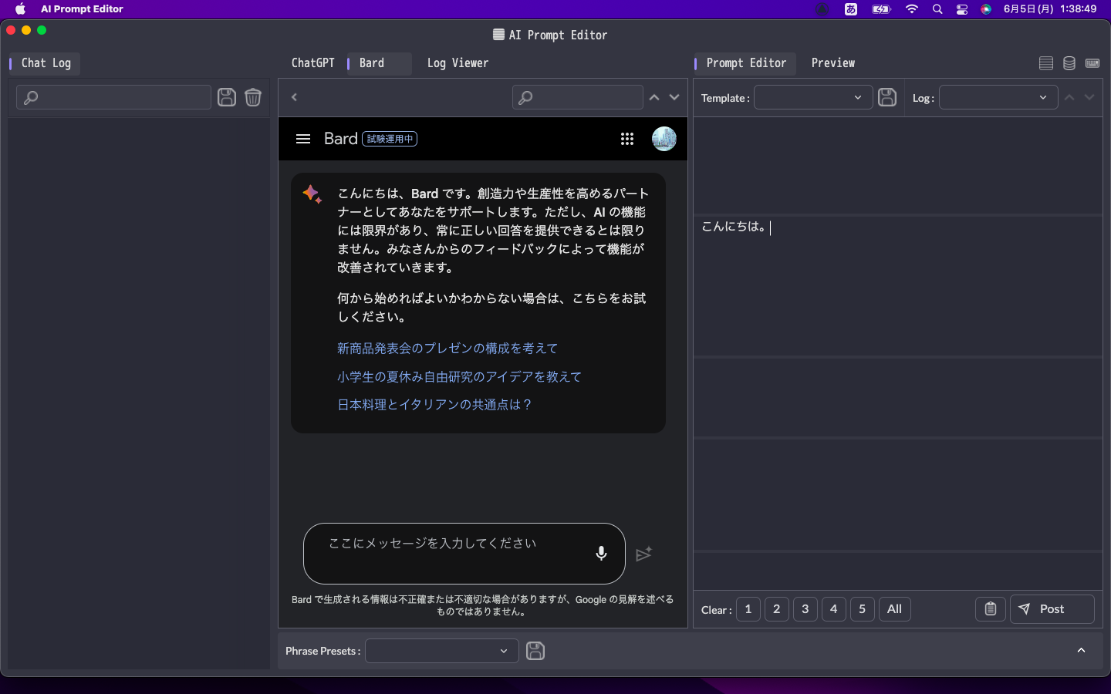Save the chat log with the floppy disk icon

[x=226, y=97]
